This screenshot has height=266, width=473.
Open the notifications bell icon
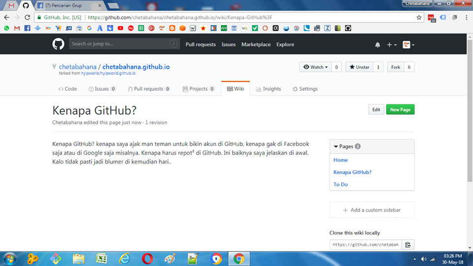pyautogui.click(x=377, y=45)
